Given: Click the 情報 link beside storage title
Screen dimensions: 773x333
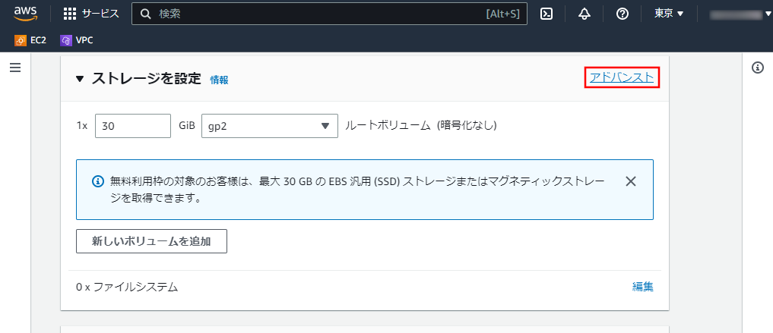Looking at the screenshot, I should pos(219,80).
